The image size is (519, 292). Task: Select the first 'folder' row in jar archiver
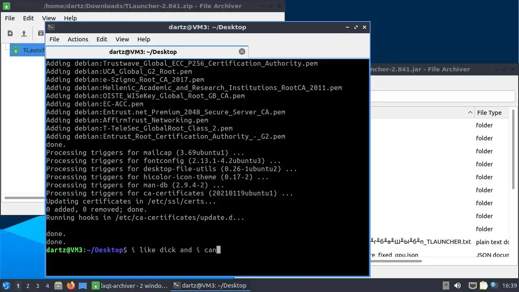(440, 125)
